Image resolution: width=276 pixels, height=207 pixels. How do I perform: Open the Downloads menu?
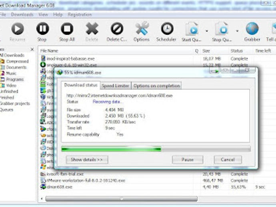22,15
